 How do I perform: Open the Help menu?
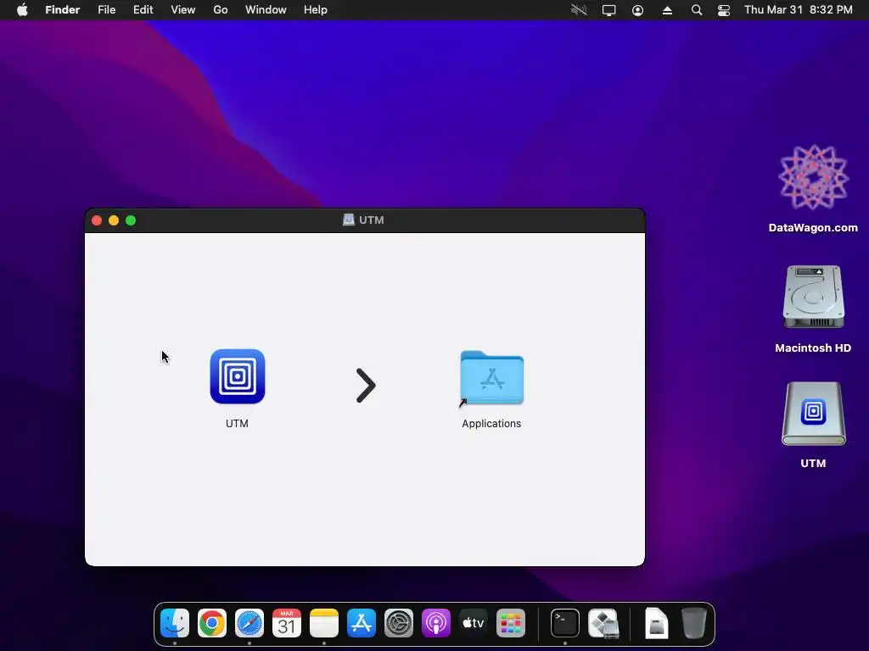316,10
